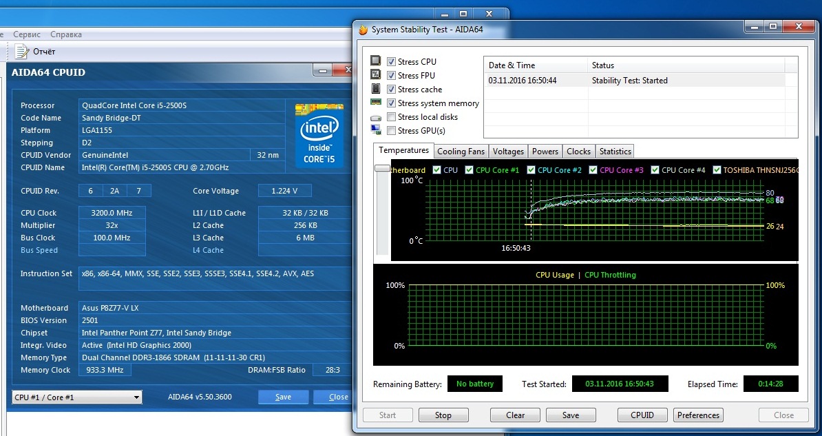Image resolution: width=822 pixels, height=436 pixels.
Task: Switch to the Temperatures tab
Action: click(x=403, y=150)
